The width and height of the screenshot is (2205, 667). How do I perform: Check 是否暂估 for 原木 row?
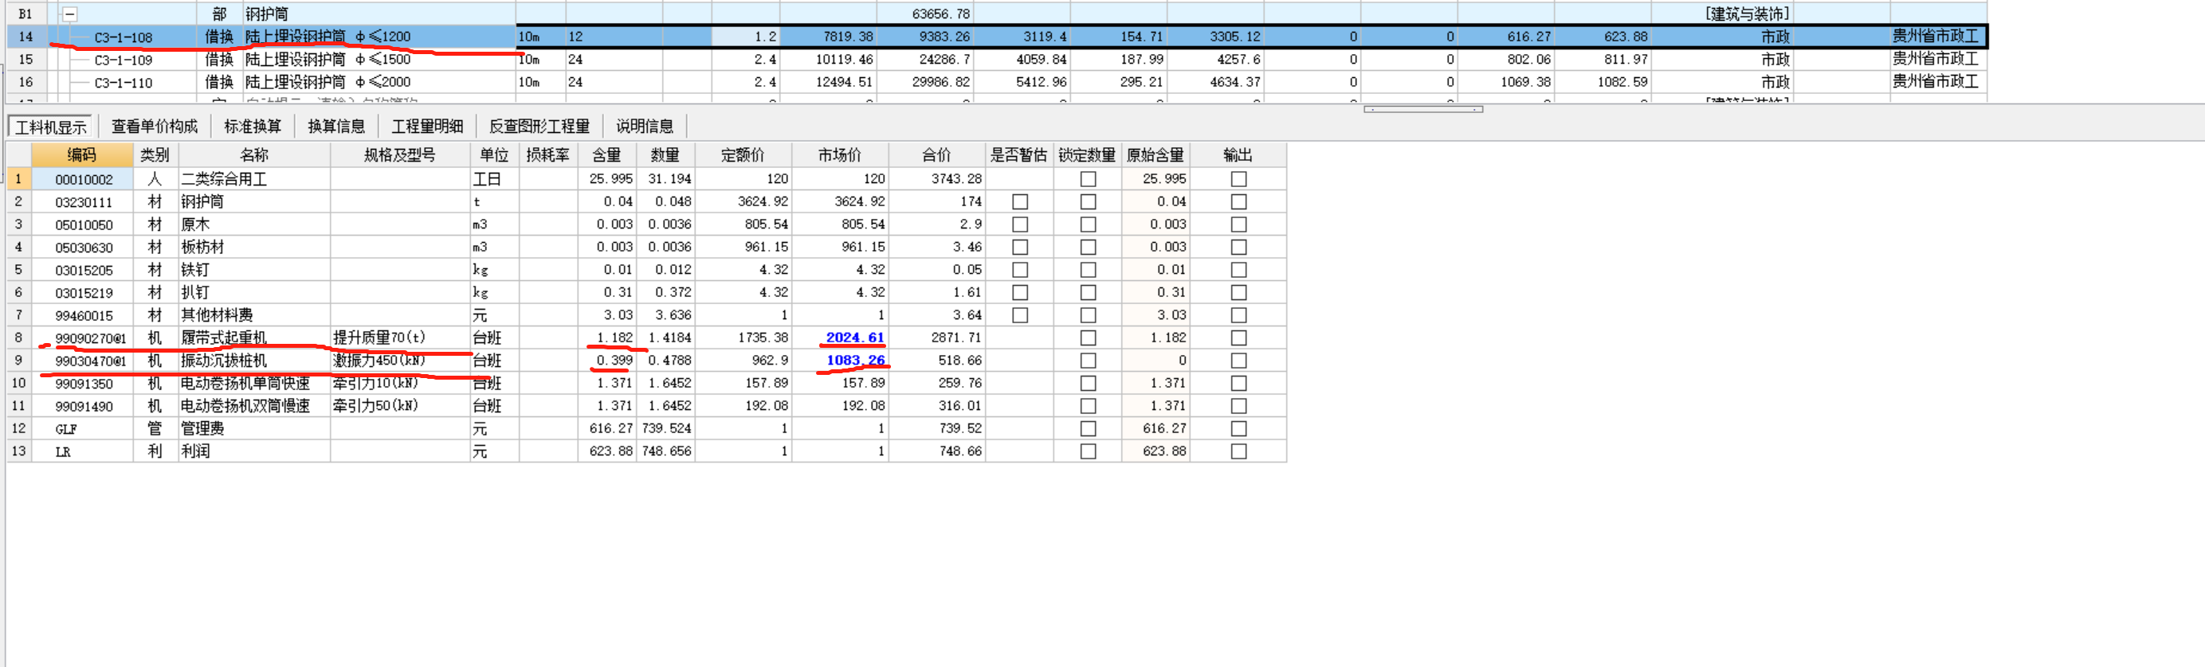[x=1019, y=225]
